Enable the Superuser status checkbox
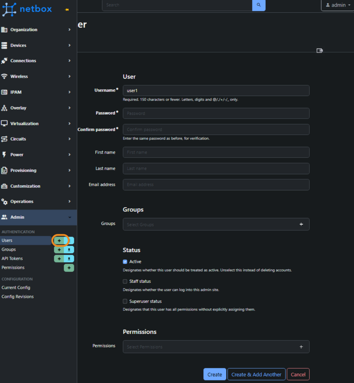Image resolution: width=354 pixels, height=383 pixels. (125, 301)
